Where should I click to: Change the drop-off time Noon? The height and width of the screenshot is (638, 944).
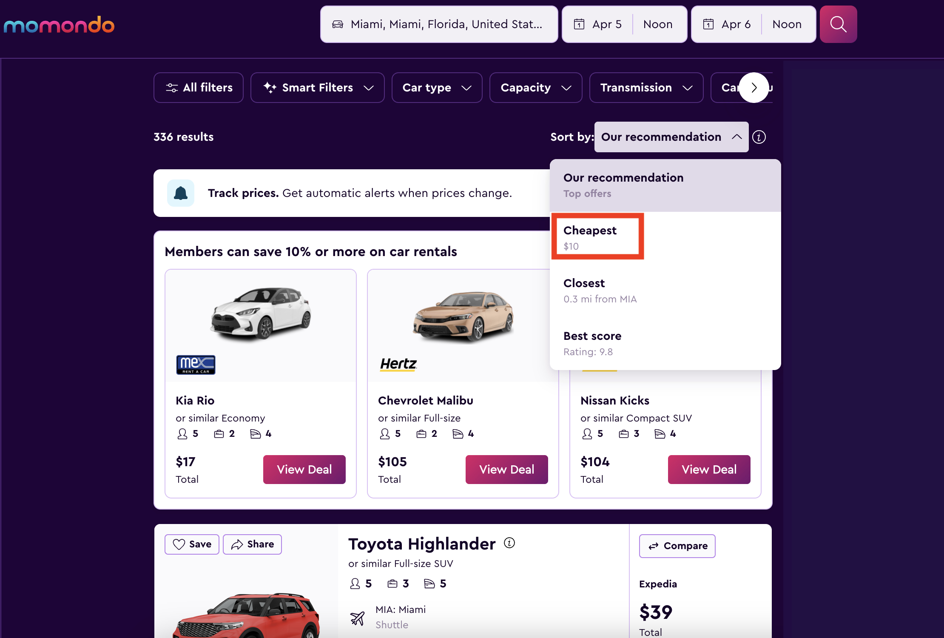(x=787, y=24)
